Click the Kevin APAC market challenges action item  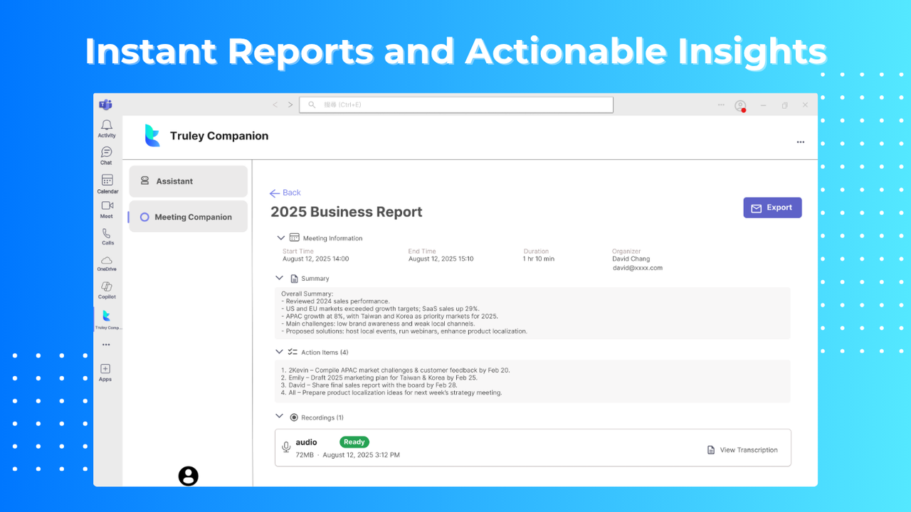(x=395, y=370)
